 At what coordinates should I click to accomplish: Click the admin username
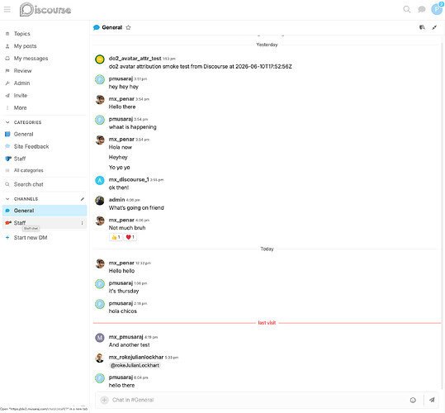tap(117, 200)
